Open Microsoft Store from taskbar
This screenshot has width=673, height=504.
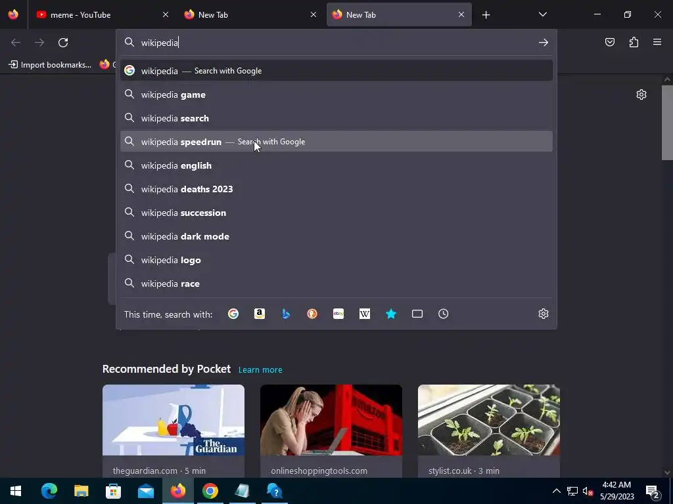(113, 491)
